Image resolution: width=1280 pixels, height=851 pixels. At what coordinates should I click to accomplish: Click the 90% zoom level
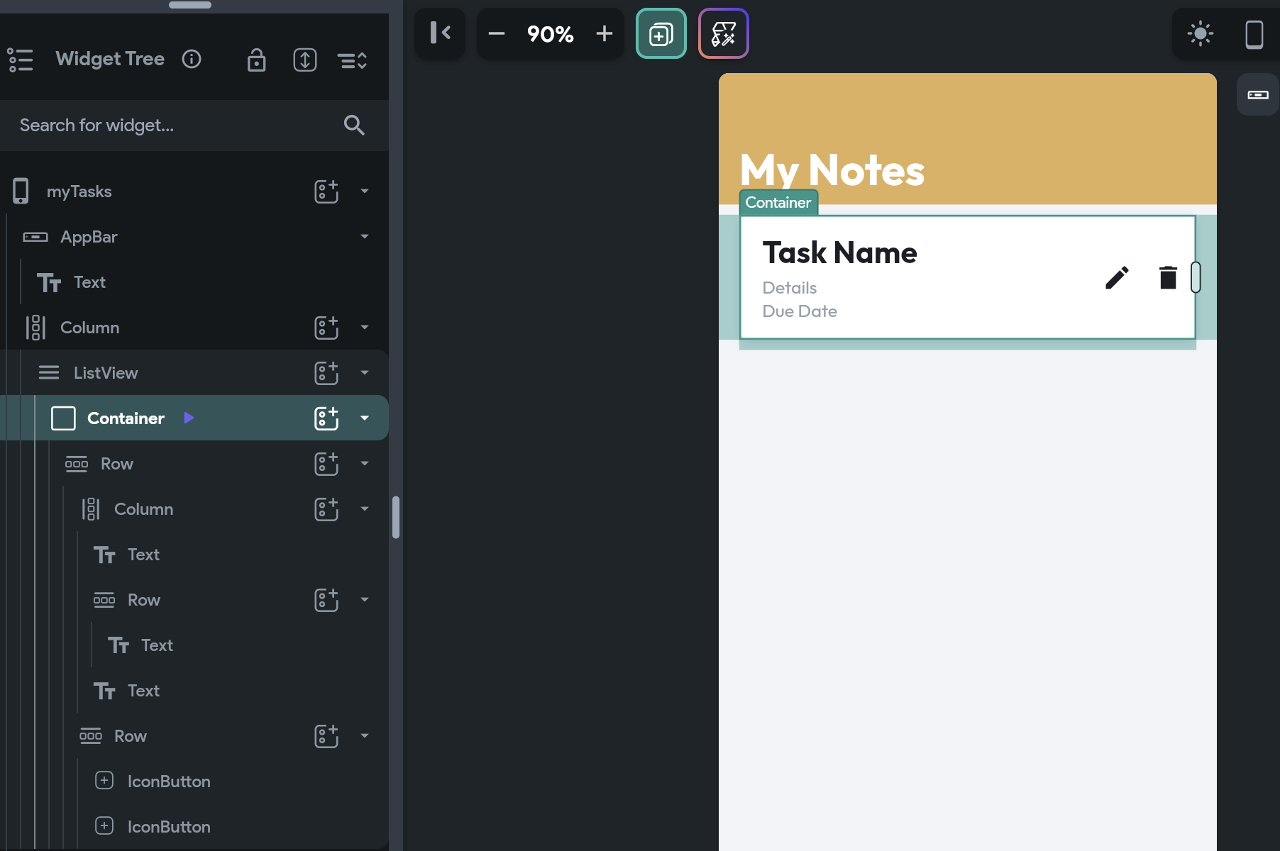click(550, 34)
